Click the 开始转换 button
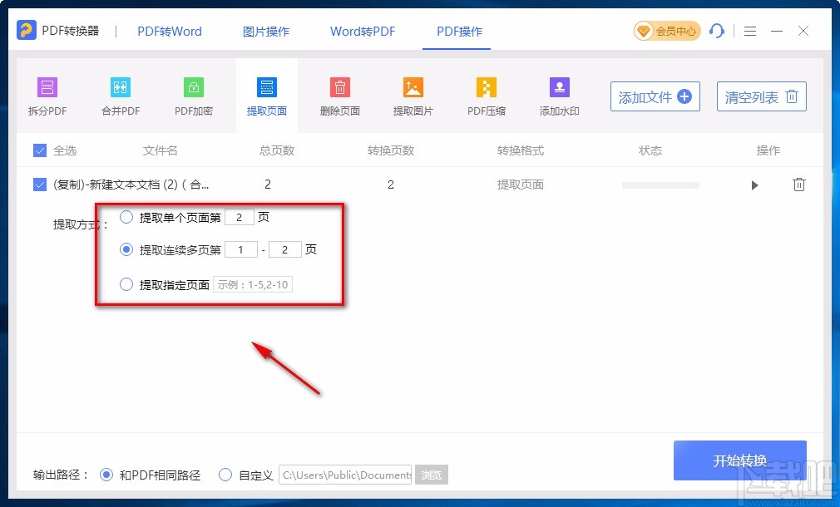Viewport: 840px width, 507px height. [x=740, y=460]
